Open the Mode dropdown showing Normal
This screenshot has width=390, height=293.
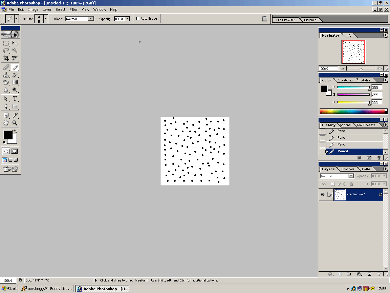pos(79,19)
